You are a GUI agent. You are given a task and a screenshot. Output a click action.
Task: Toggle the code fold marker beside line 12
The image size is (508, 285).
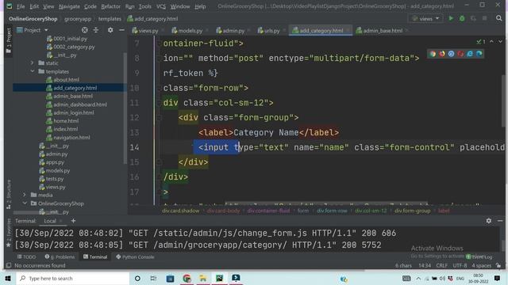159,118
